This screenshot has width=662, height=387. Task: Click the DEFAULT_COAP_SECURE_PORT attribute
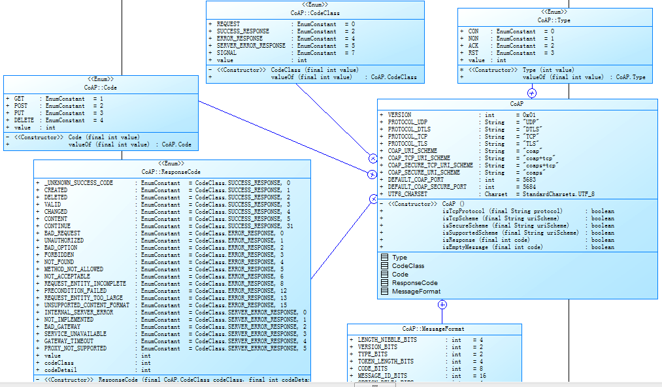[x=458, y=187]
